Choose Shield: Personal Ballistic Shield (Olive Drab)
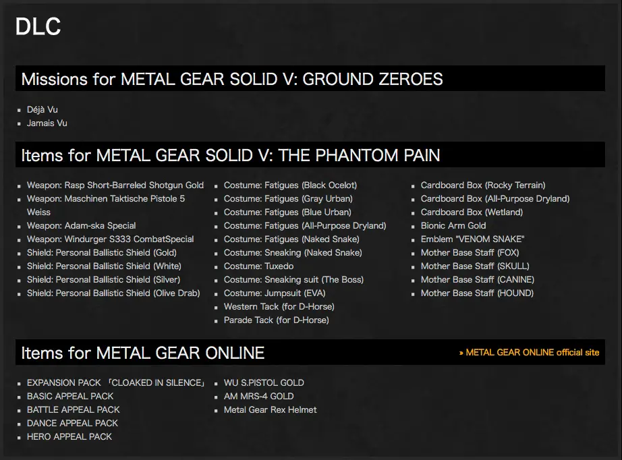 113,293
